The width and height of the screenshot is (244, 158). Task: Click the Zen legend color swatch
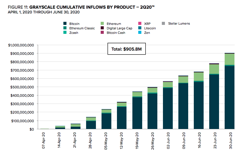coord(140,32)
